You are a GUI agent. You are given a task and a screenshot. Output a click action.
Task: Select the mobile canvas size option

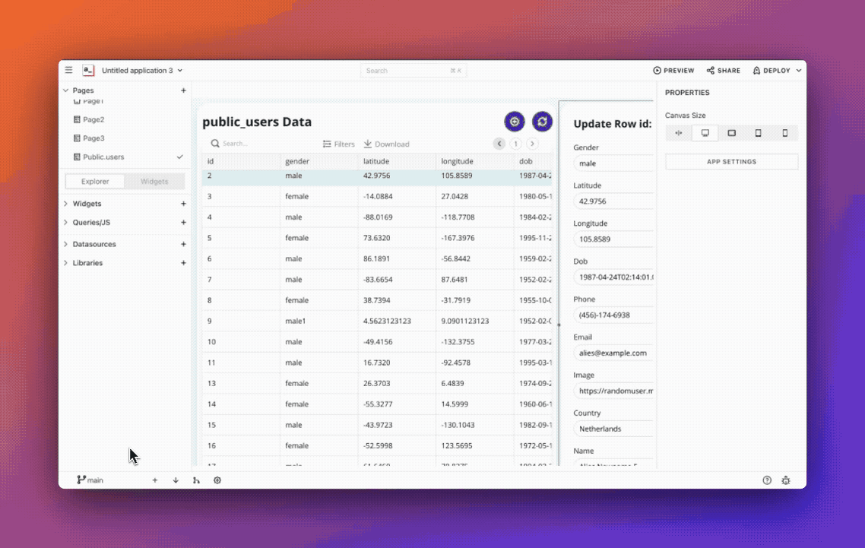(785, 133)
